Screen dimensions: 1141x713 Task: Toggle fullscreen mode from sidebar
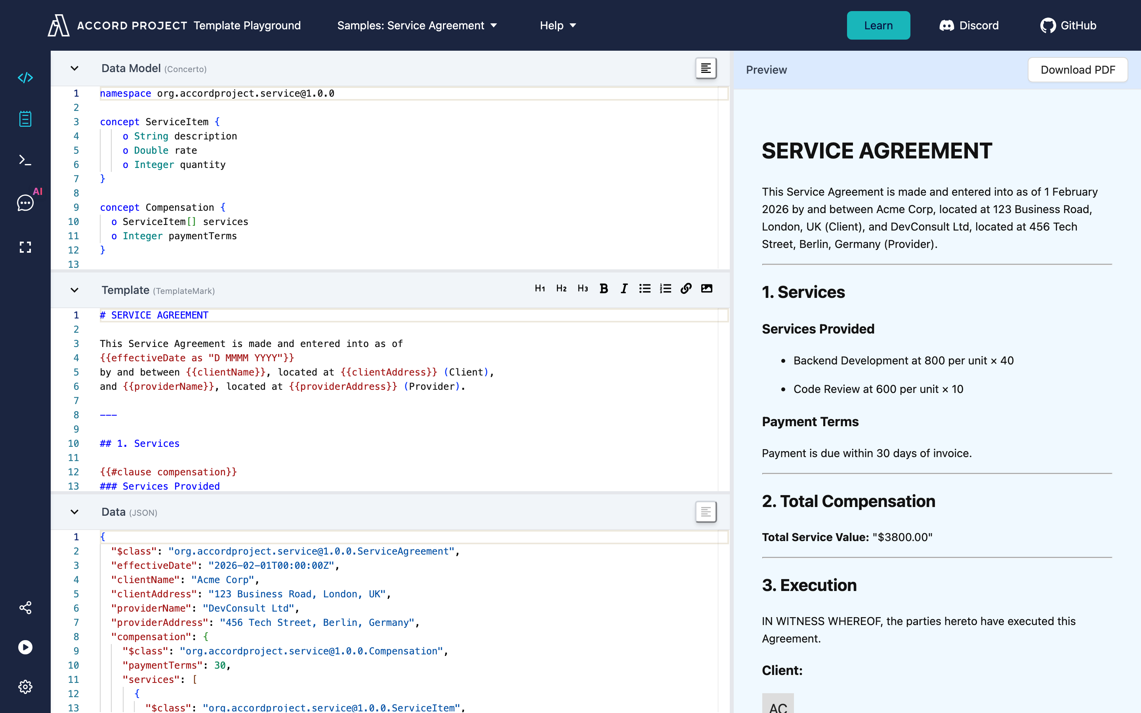click(25, 247)
